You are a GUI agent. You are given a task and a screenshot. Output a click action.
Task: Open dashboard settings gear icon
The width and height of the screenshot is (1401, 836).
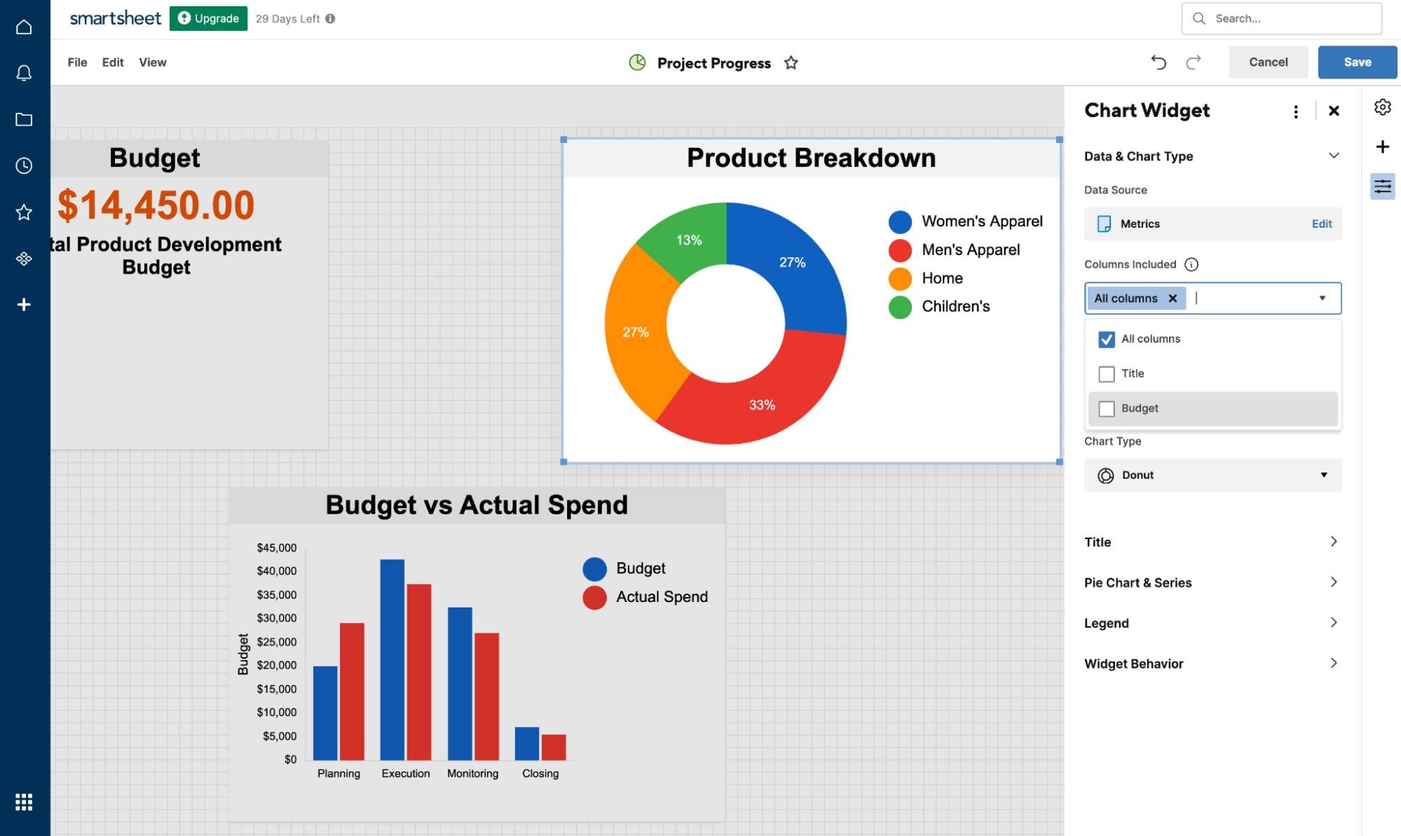1382,107
